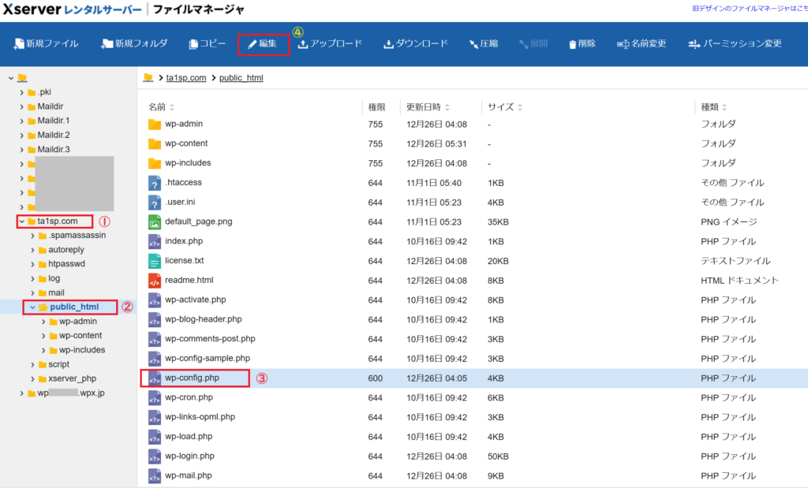Open the old design file manager link

coord(749,9)
